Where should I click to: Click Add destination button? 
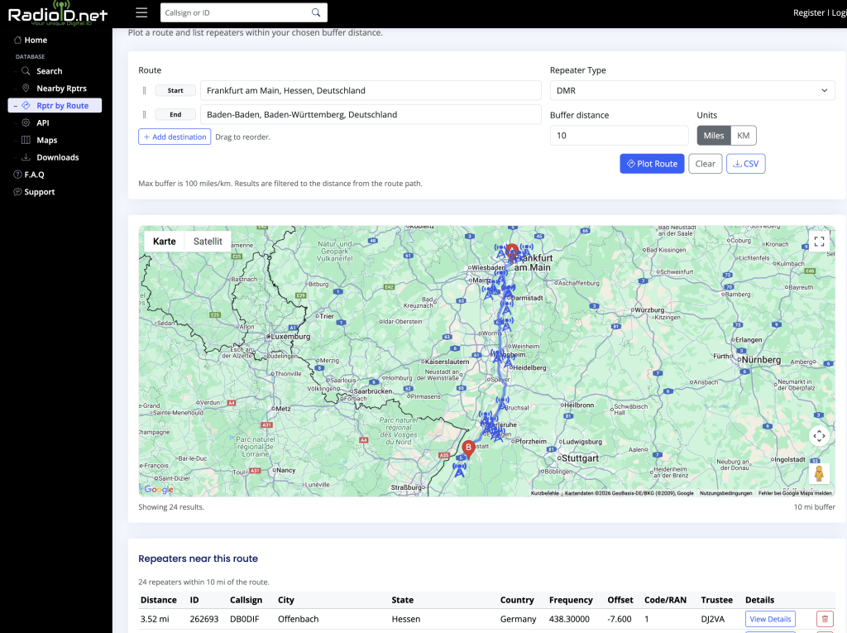tap(175, 137)
